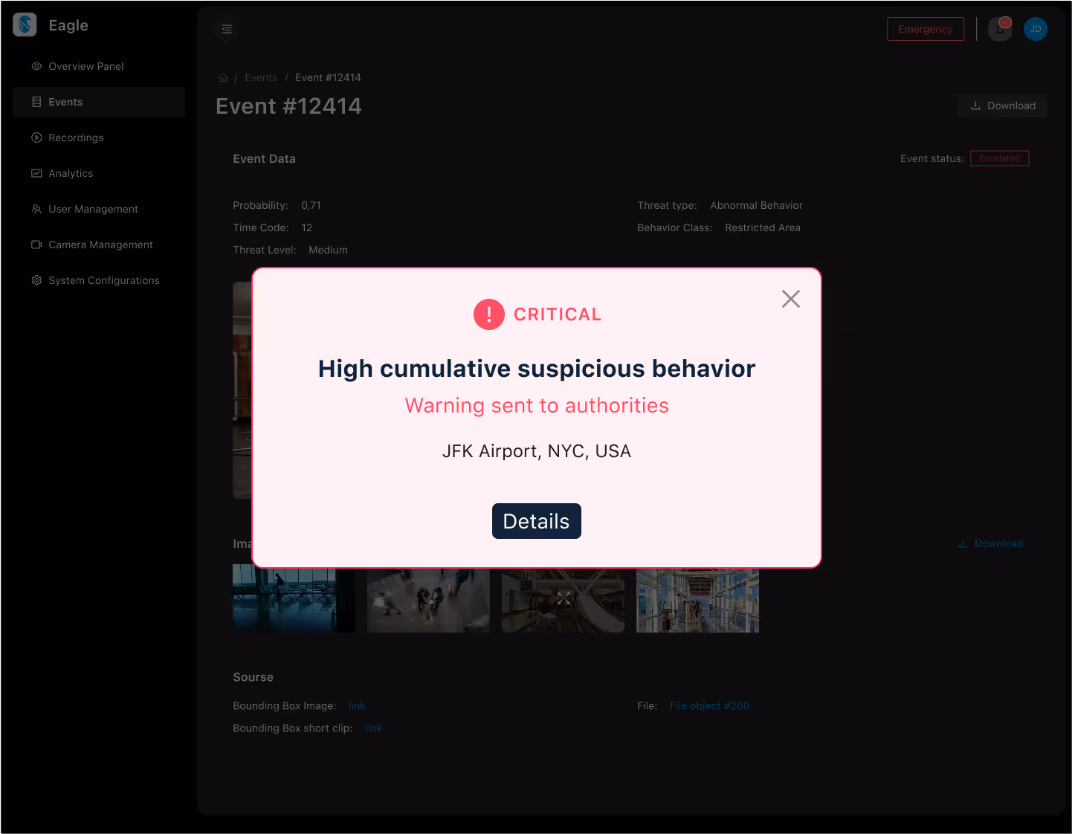Click the Emergency button
The height and width of the screenshot is (834, 1072).
(925, 29)
